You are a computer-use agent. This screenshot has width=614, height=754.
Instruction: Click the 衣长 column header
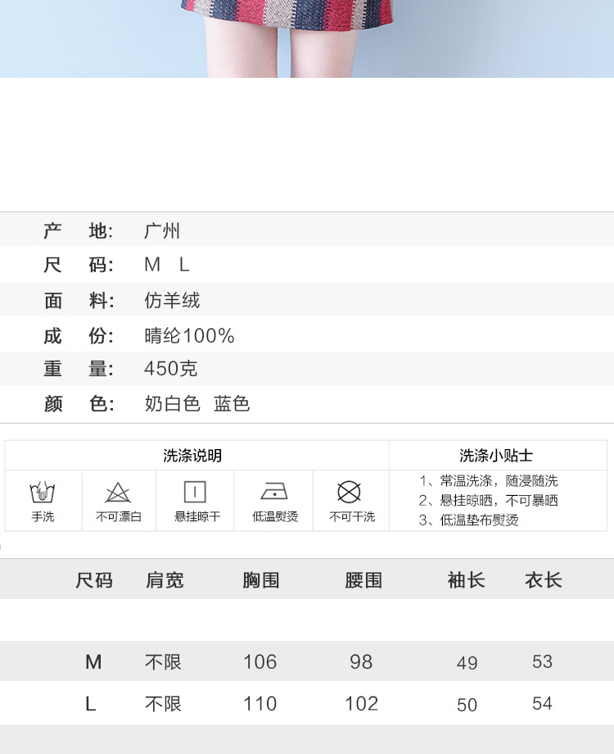[544, 580]
